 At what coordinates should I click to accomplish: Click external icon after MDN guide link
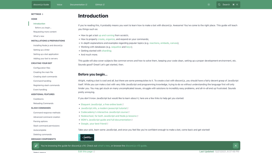(132, 120)
